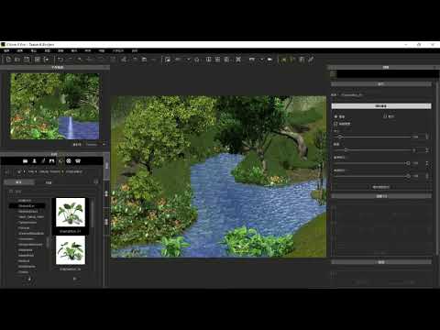Click the rightmost brush-like toolbar icon

311,60
